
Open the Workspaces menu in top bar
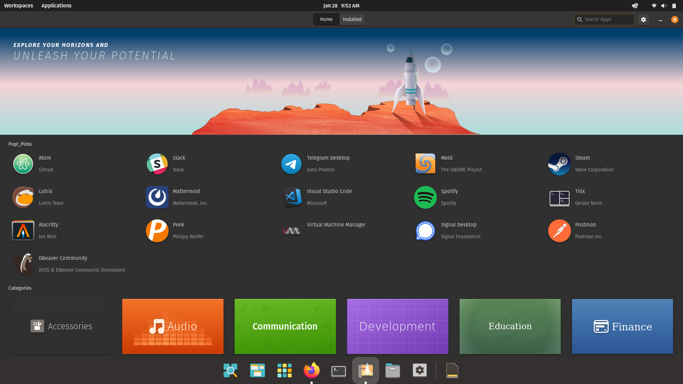pyautogui.click(x=18, y=6)
